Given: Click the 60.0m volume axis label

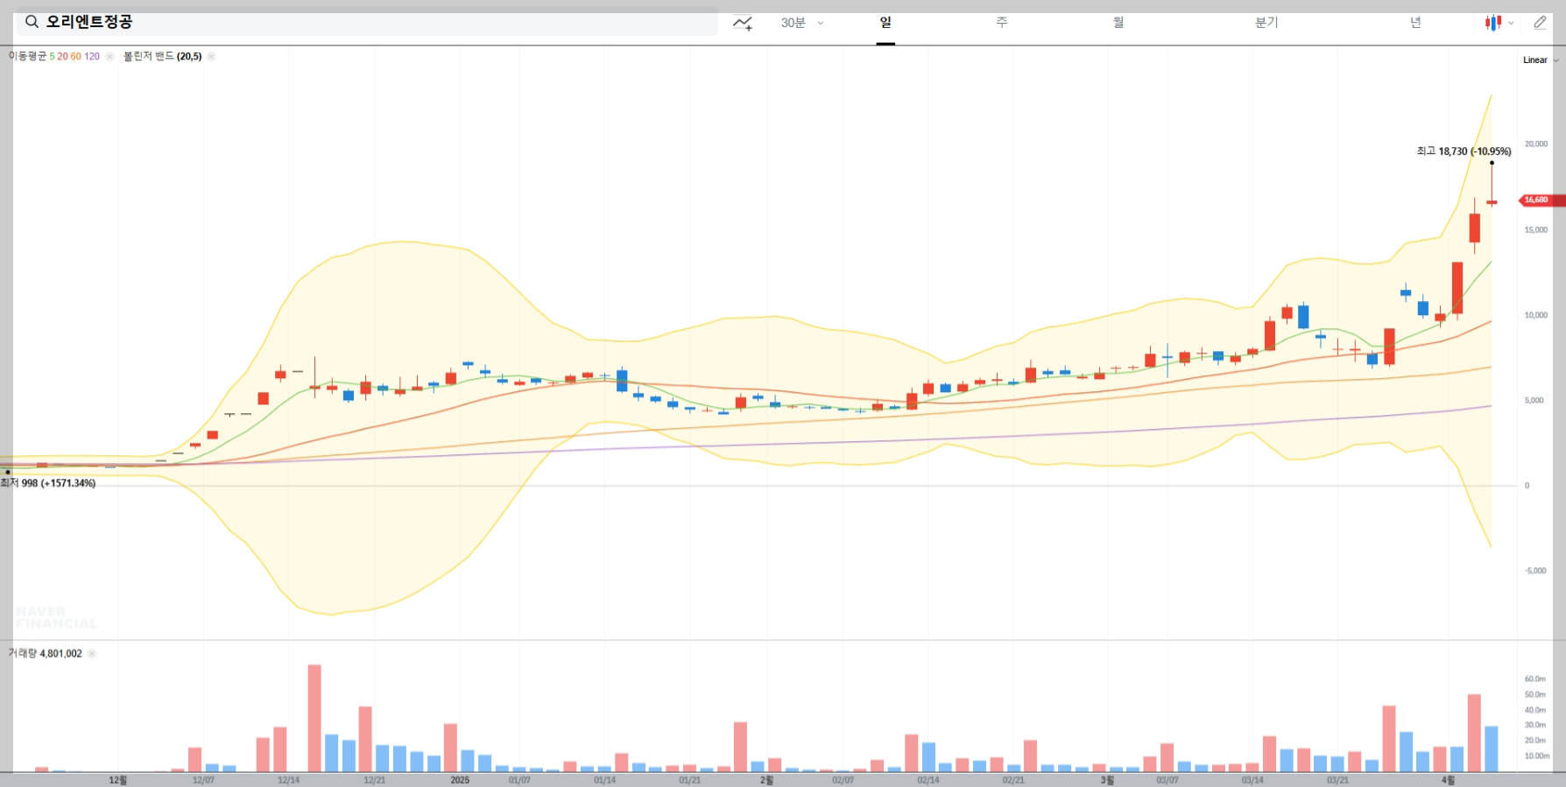Looking at the screenshot, I should [x=1535, y=679].
